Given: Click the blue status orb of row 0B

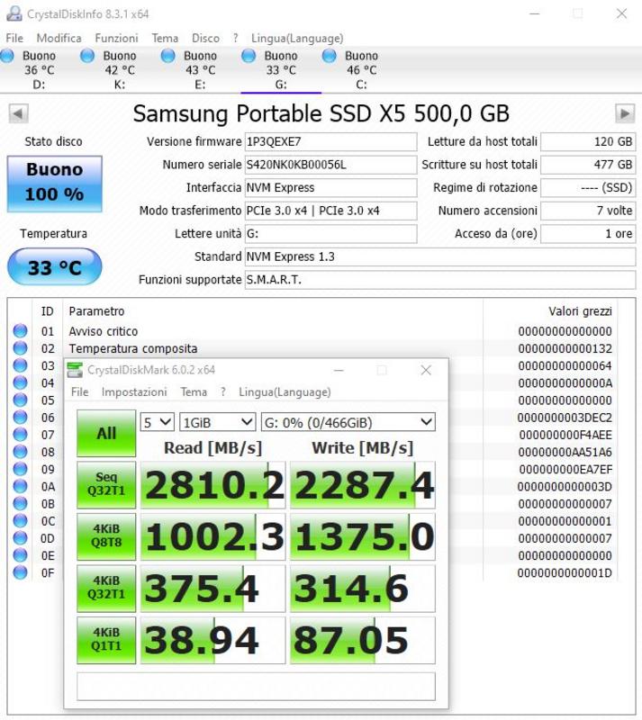Looking at the screenshot, I should click(20, 504).
